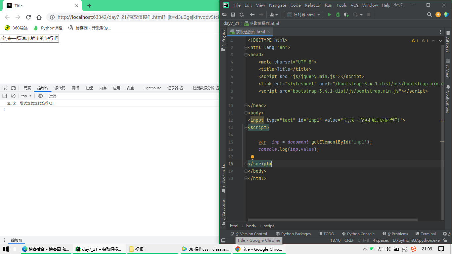452x254 pixels.
Task: Open the PyCharm Refactor menu
Action: click(x=313, y=5)
